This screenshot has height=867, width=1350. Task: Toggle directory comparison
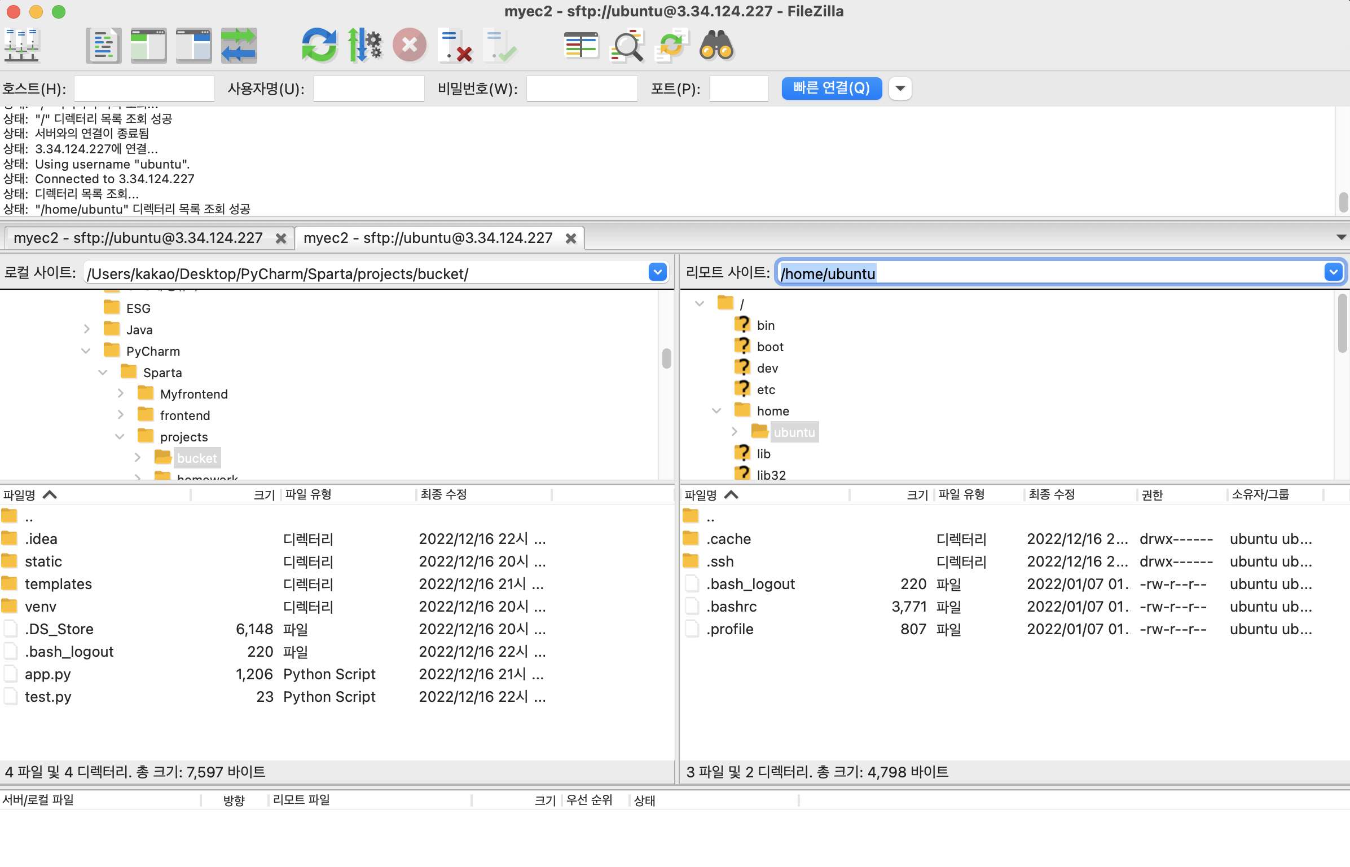pos(626,45)
